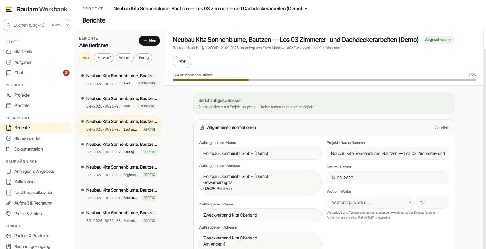Image resolution: width=486 pixels, height=249 pixels.
Task: Click '1 / 4 Abschnitte vollständig' text
Action: point(193,75)
